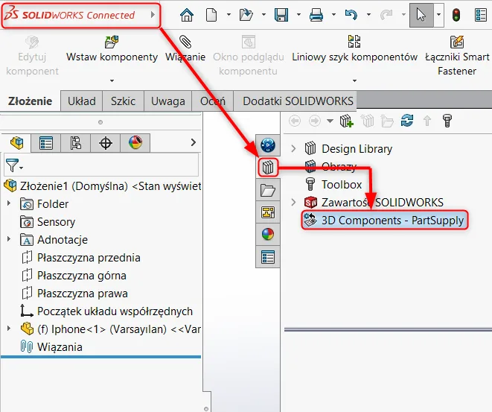Switch to the Uwaga tab
Screen dimensions: 492x412
coord(168,101)
